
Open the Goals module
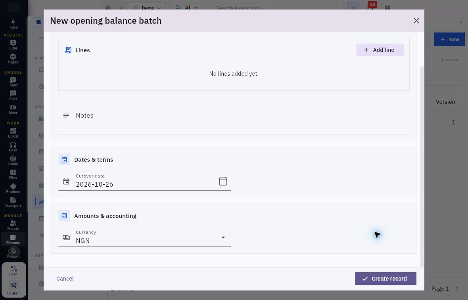coord(13,161)
